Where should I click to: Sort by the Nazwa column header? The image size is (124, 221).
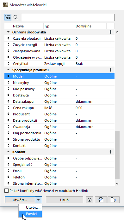28,26
